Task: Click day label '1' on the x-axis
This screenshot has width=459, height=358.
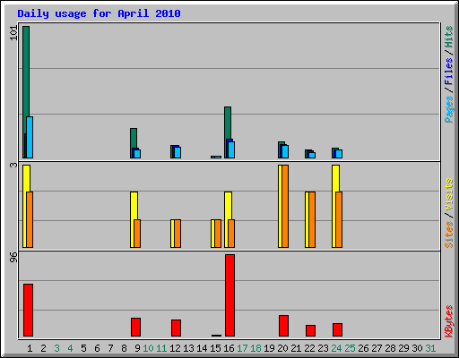Action: click(x=30, y=348)
